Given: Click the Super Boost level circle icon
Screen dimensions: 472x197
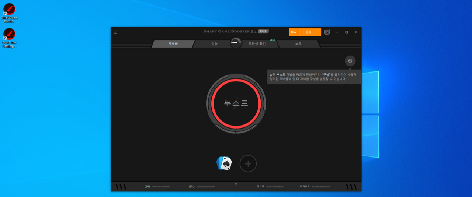Looking at the screenshot, I should click(350, 61).
